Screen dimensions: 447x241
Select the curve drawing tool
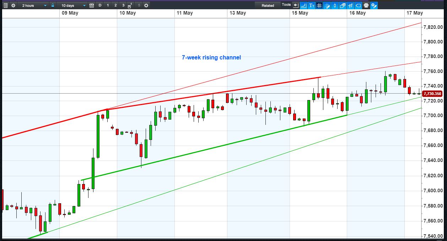tap(304, 5)
